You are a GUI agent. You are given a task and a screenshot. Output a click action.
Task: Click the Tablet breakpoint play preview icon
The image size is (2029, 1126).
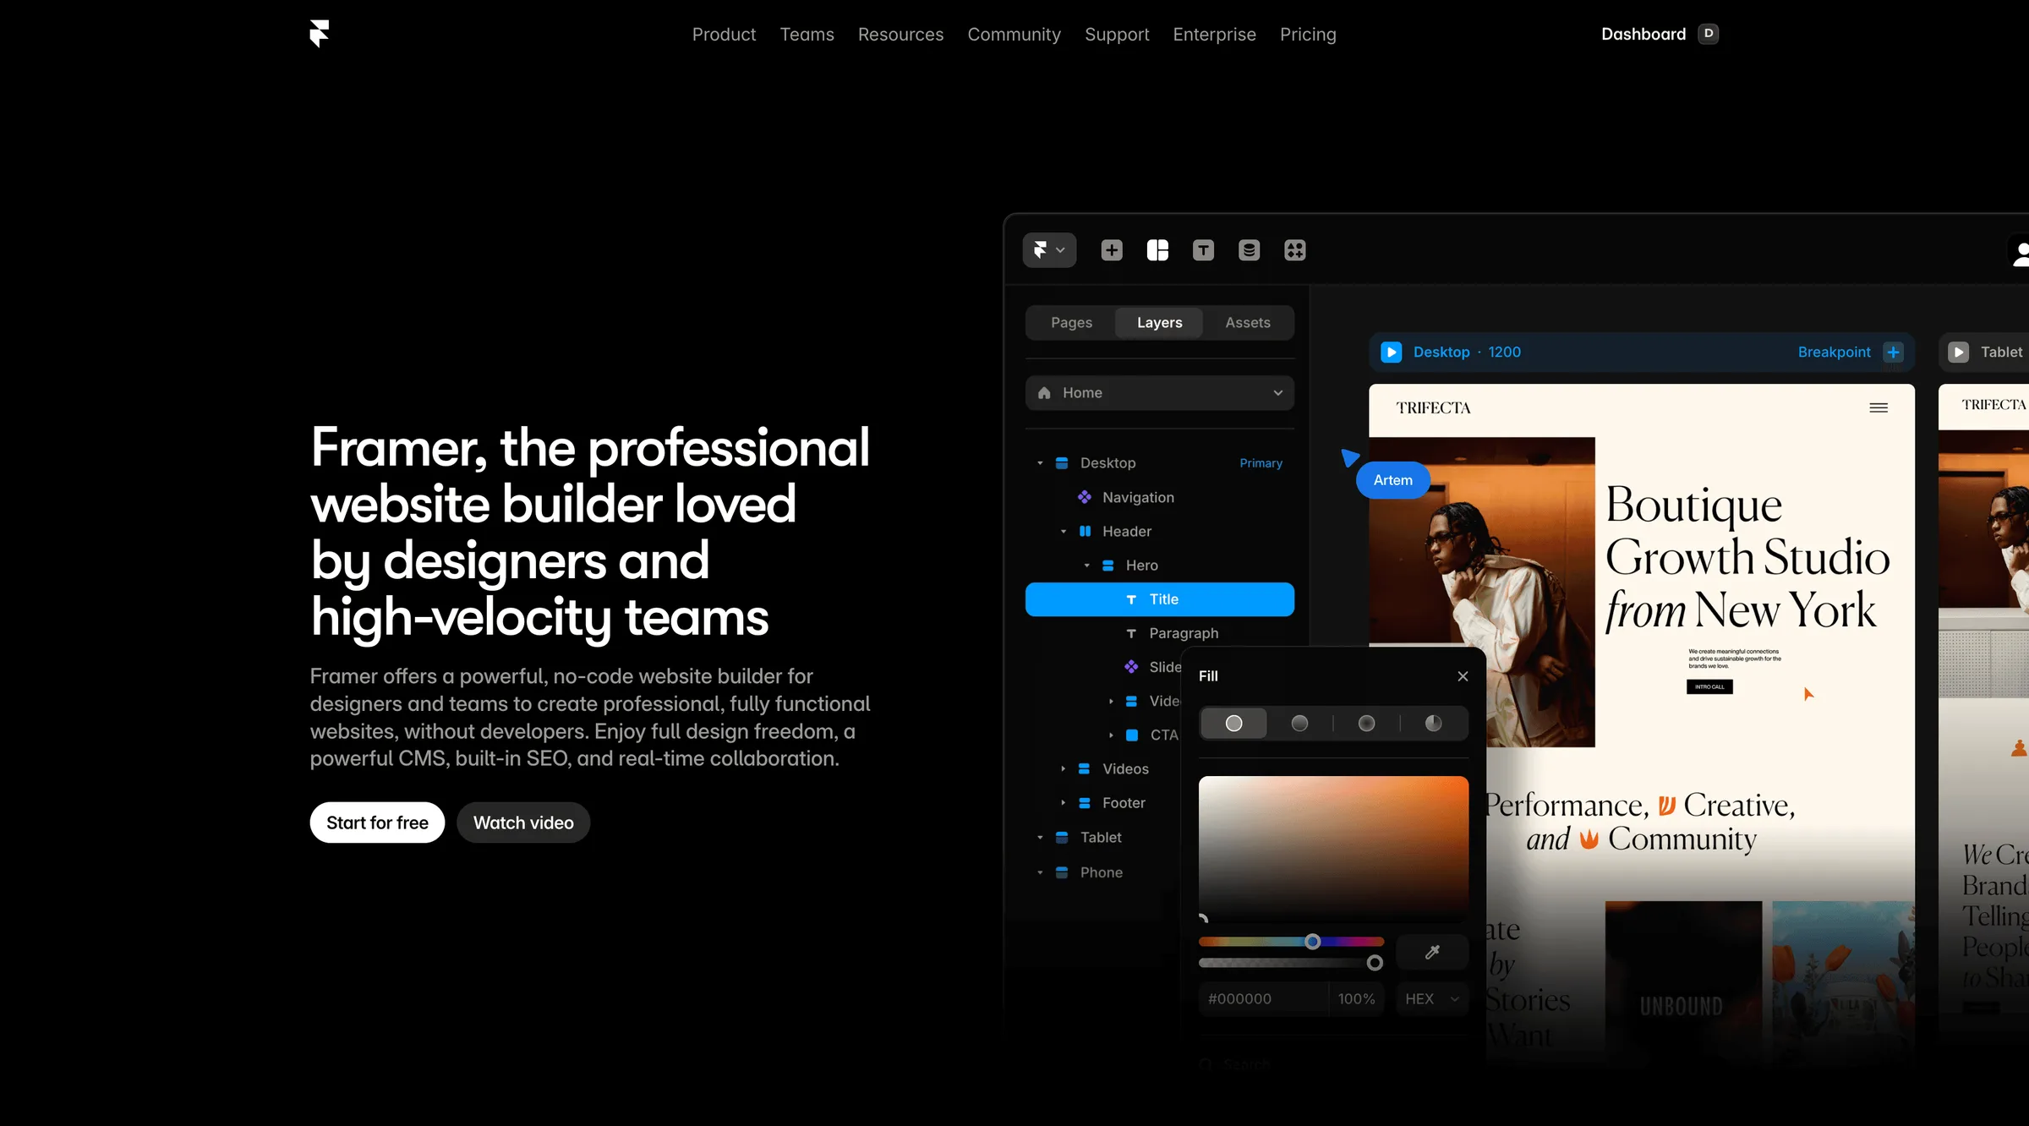[x=1958, y=352]
